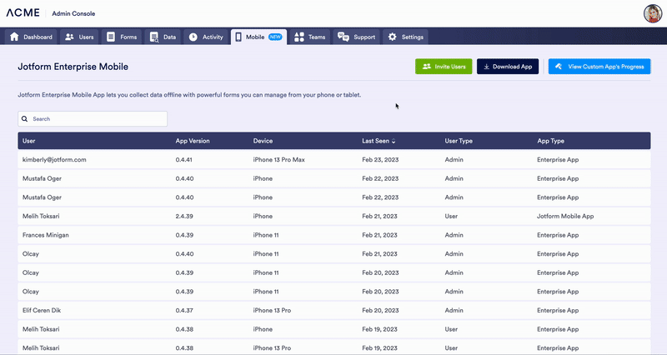Sort table by Last Seen arrow
Screen dimensions: 667x355
tap(394, 141)
